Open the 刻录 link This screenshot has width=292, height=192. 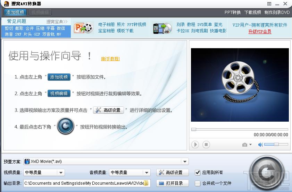coord(181,25)
